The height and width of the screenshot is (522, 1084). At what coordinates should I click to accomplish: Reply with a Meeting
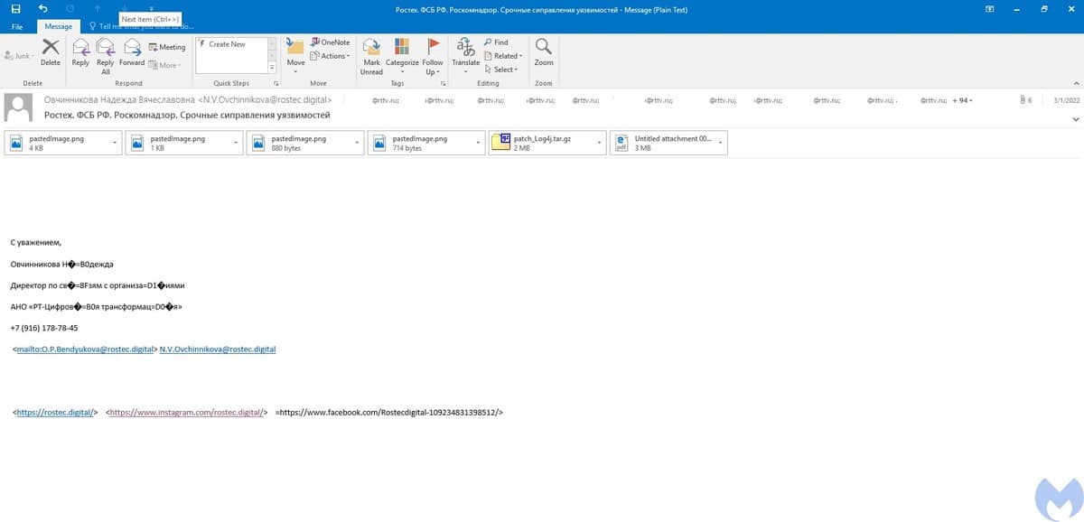pos(166,47)
